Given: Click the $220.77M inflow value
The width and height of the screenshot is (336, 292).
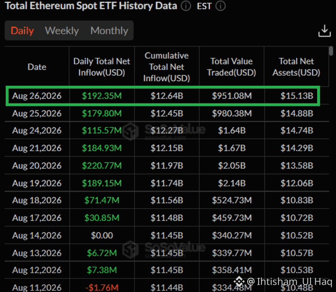Looking at the screenshot, I should [102, 166].
